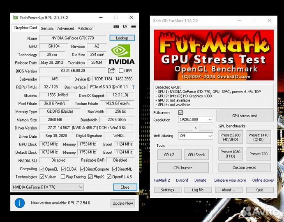Open the Log file button
Image resolution: width=284 pixels, height=222 pixels.
198,190
